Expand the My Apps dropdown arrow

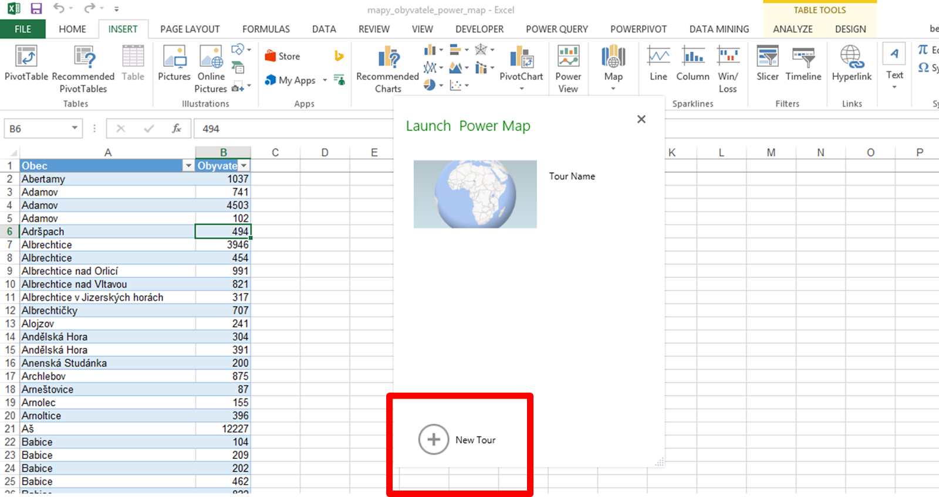(x=325, y=80)
